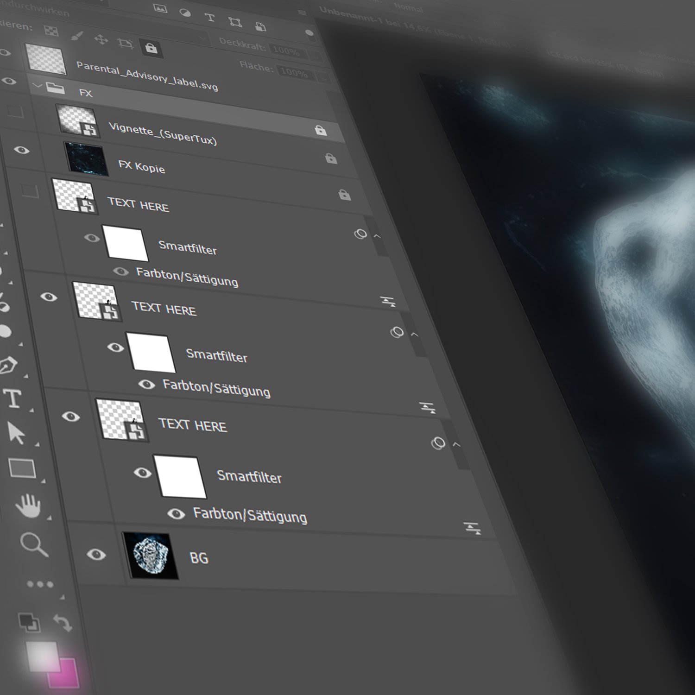695x695 pixels.
Task: Open filter blending options of topmost TEXT HERE
Action: pos(387,302)
